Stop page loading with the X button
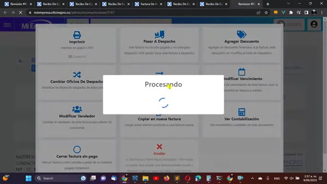 click(x=20, y=12)
